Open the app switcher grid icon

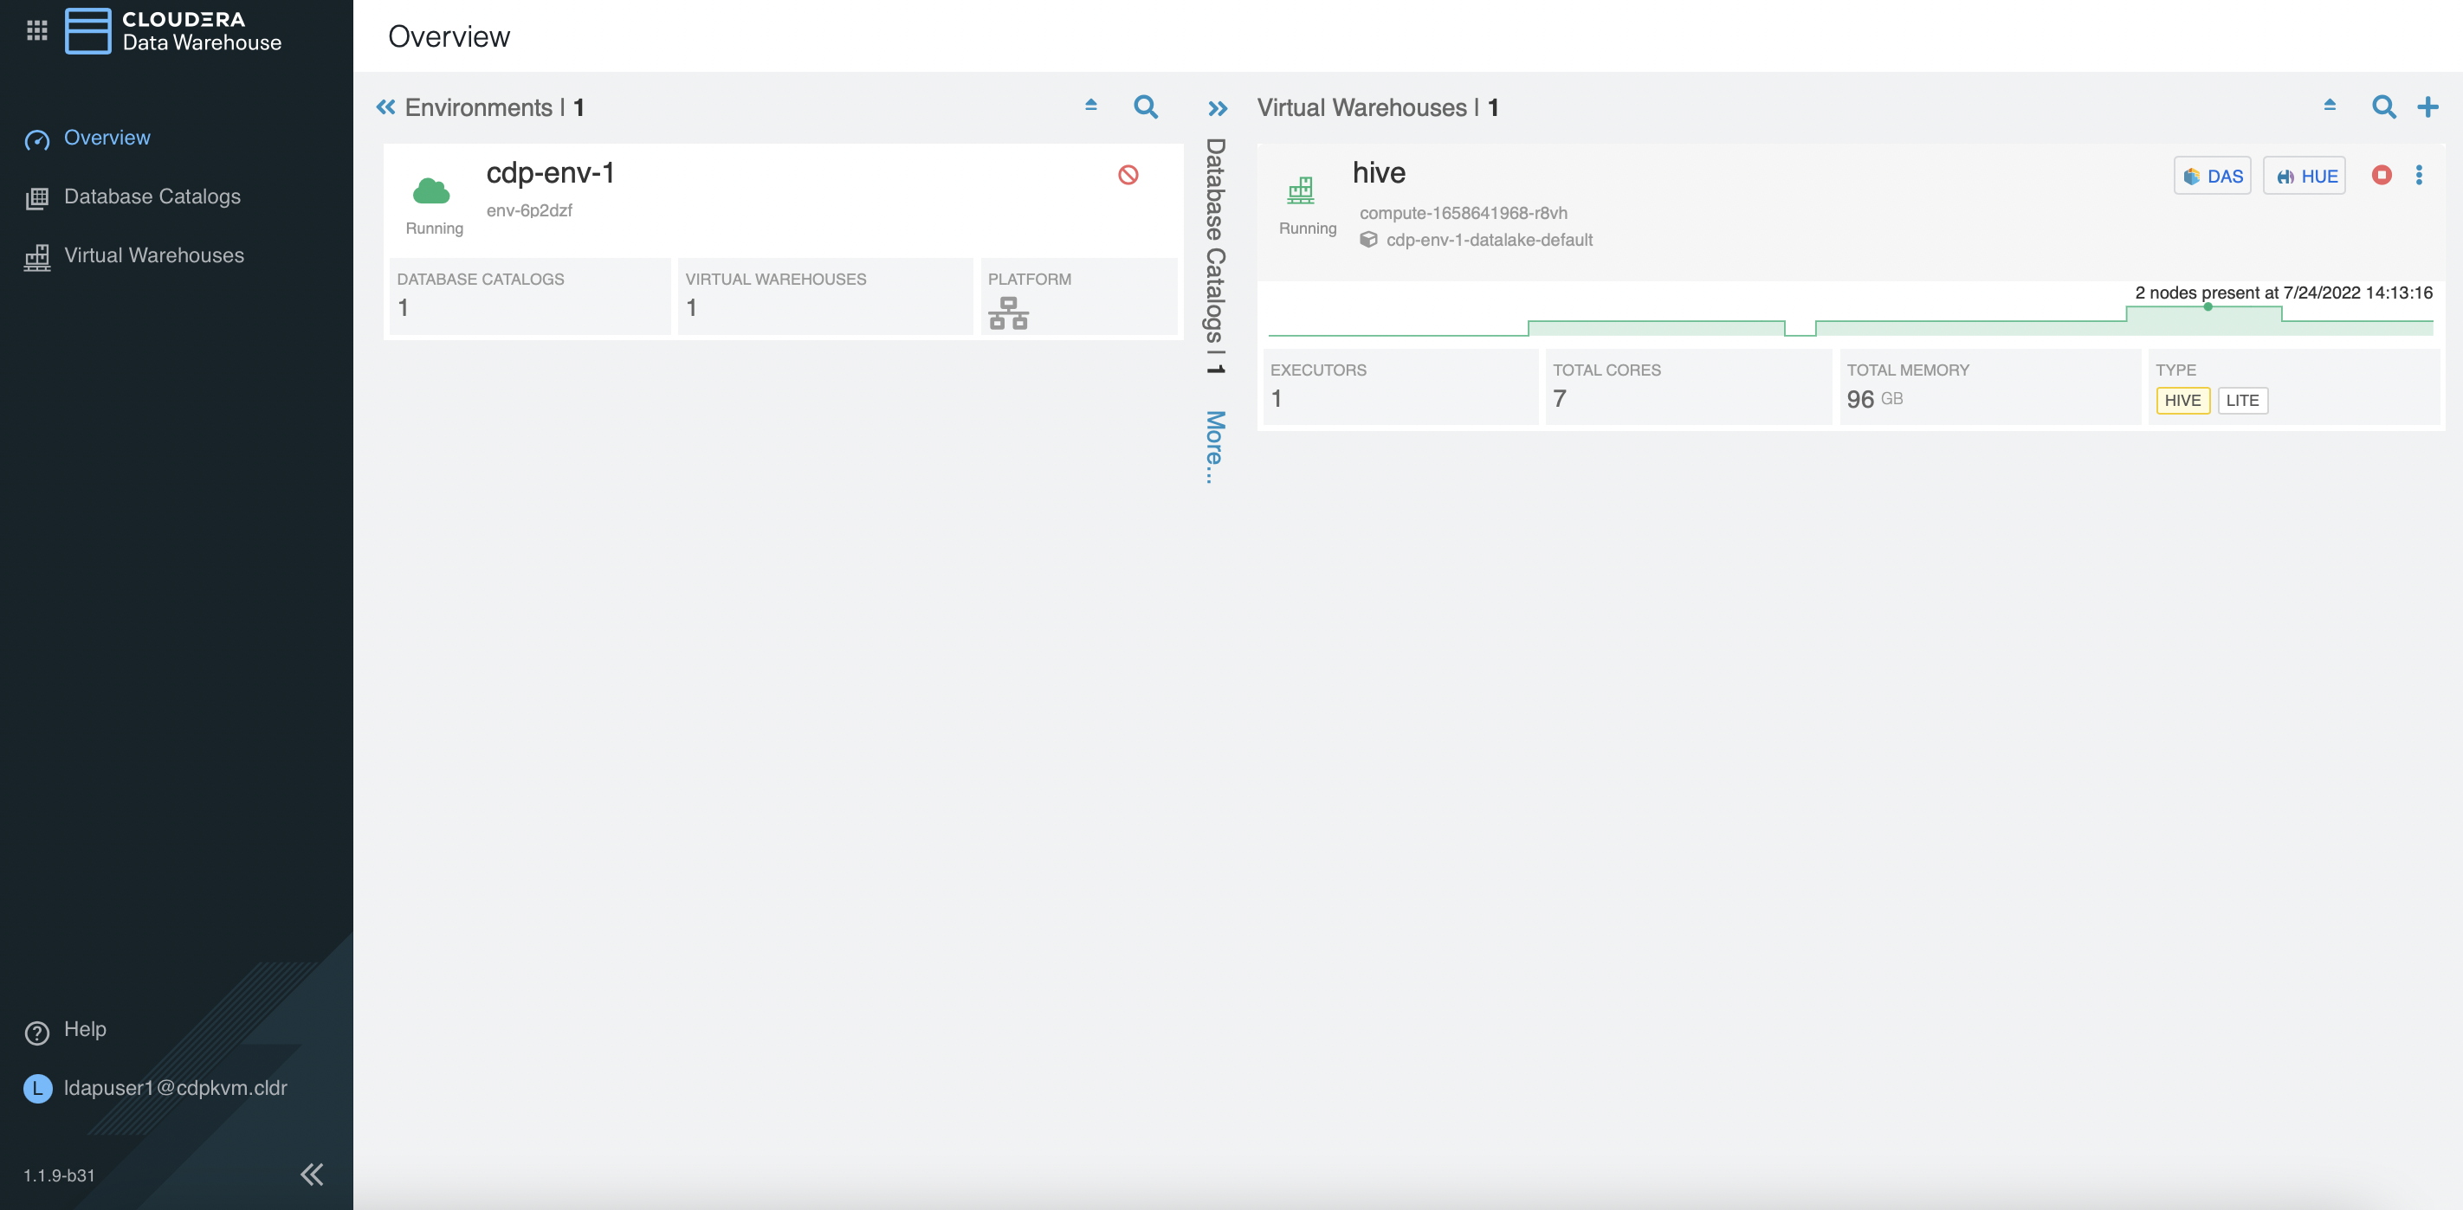pos(36,30)
